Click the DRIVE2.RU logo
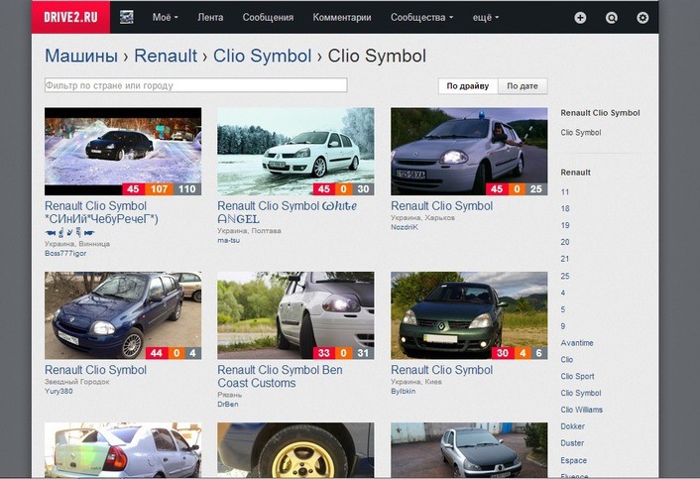Image resolution: width=700 pixels, height=479 pixels. pos(70,18)
